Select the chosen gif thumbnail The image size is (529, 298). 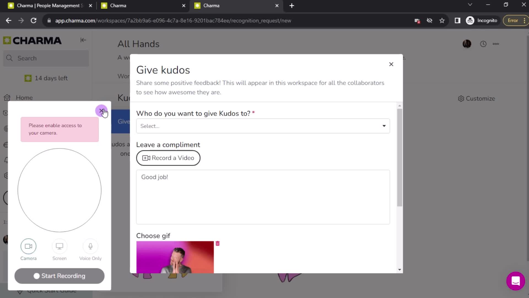pos(175,257)
